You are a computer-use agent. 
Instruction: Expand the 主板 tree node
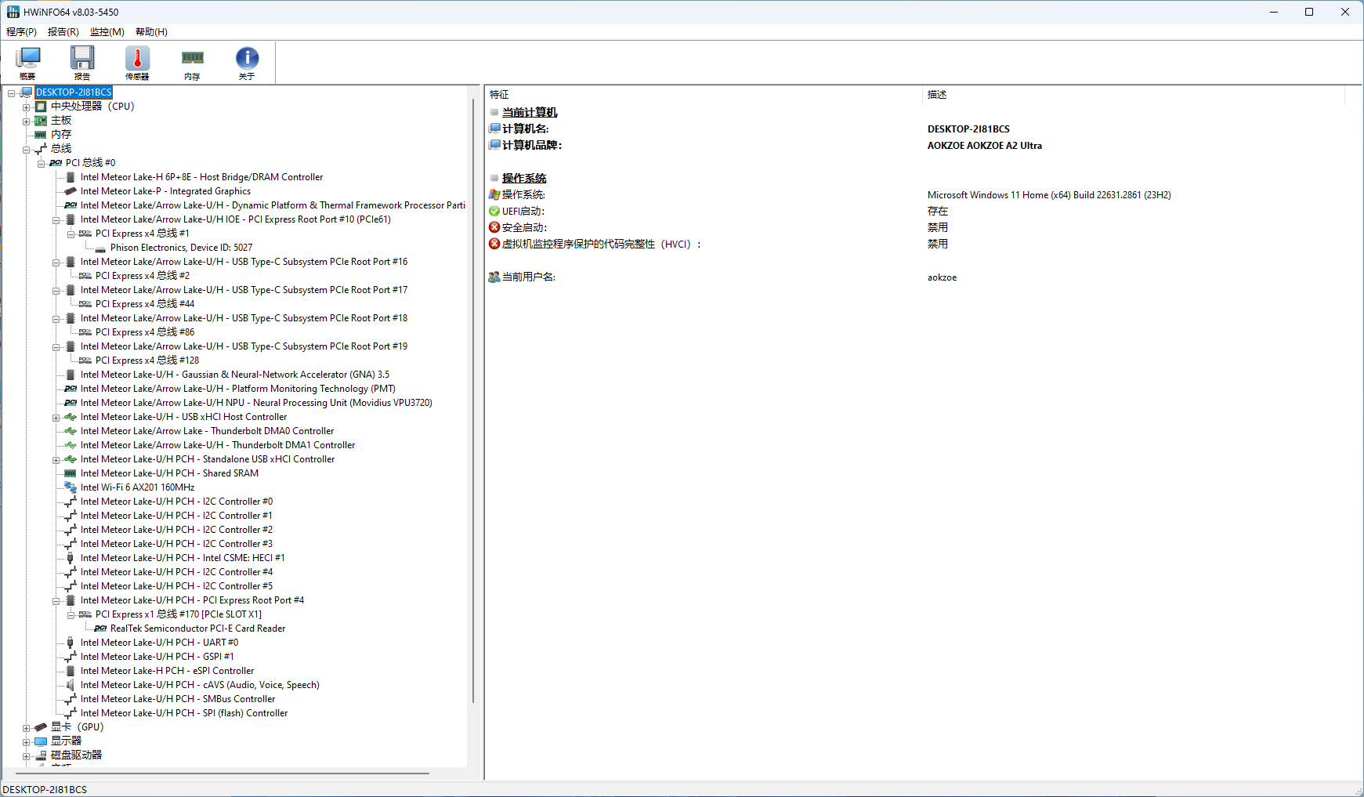pos(27,121)
